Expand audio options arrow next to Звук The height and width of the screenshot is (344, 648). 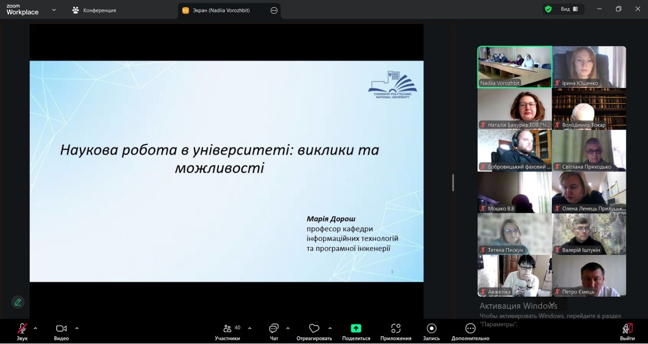pyautogui.click(x=36, y=329)
